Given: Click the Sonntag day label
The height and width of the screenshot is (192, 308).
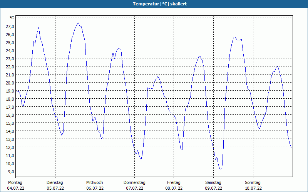Looking at the screenshot, I should (x=253, y=183).
